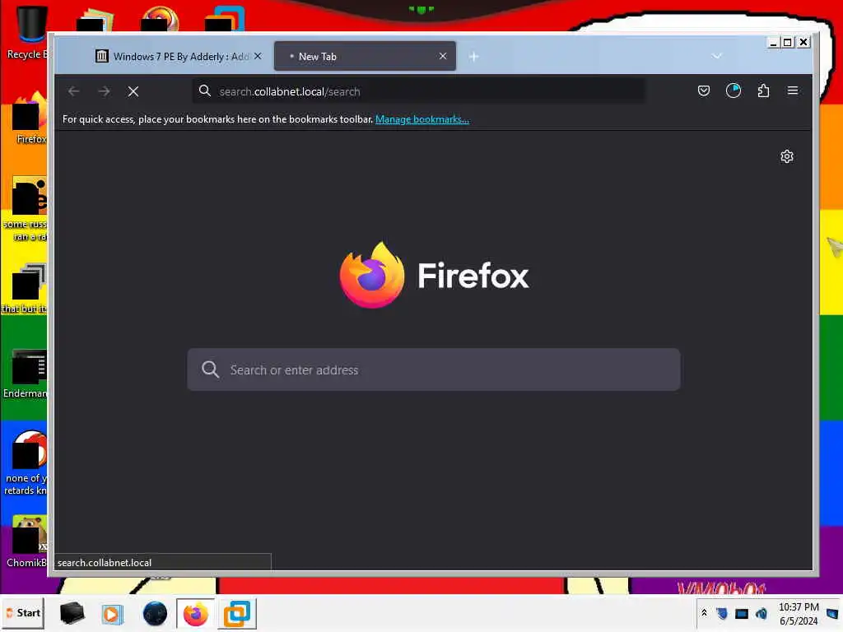This screenshot has height=632, width=843.
Task: Close the Windows 7 PE By Adderly tab
Action: (258, 56)
